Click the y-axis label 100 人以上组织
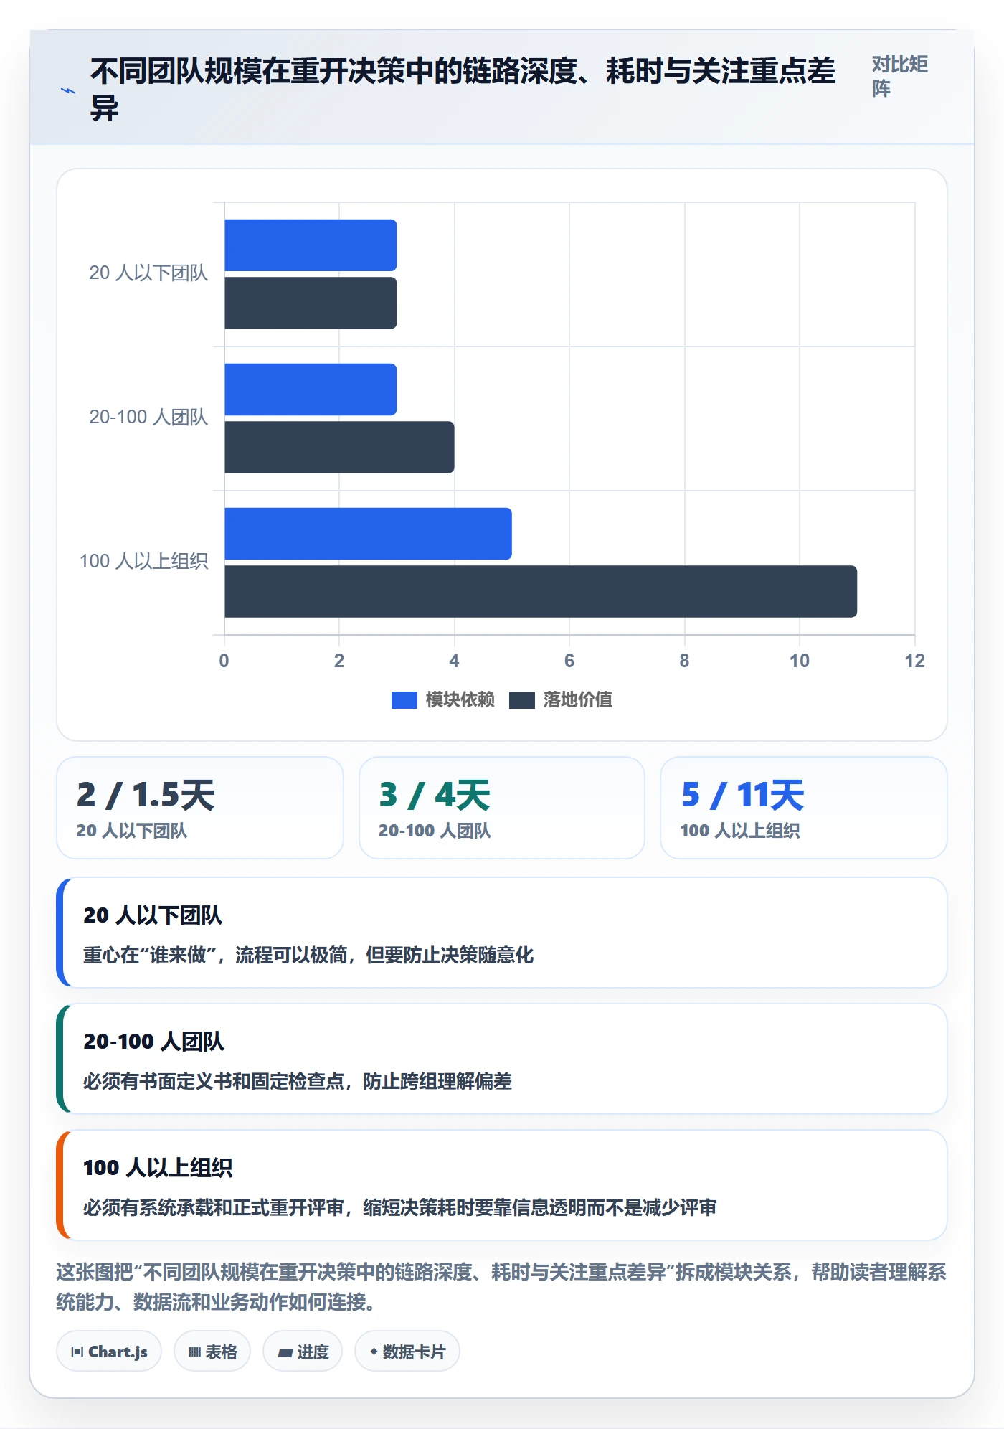The height and width of the screenshot is (1429, 1004). (143, 561)
